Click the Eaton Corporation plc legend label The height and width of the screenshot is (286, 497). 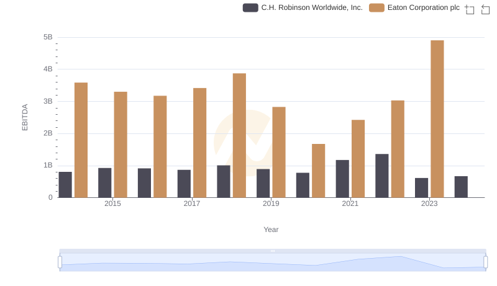tap(424, 7)
